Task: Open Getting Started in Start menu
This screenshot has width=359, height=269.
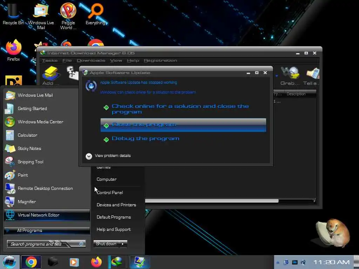Action: (x=47, y=109)
